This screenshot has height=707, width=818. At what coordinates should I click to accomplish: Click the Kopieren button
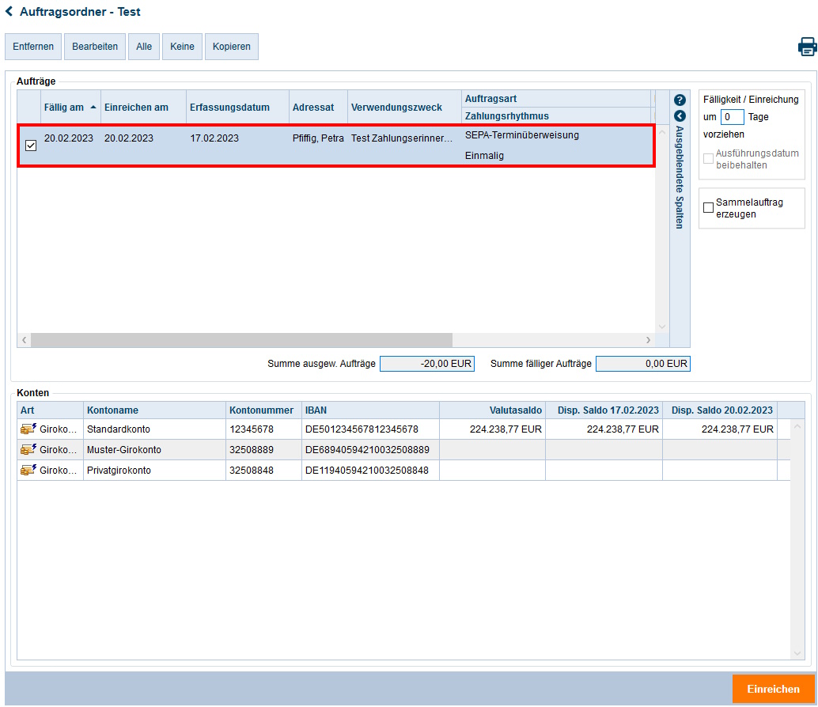coord(231,47)
